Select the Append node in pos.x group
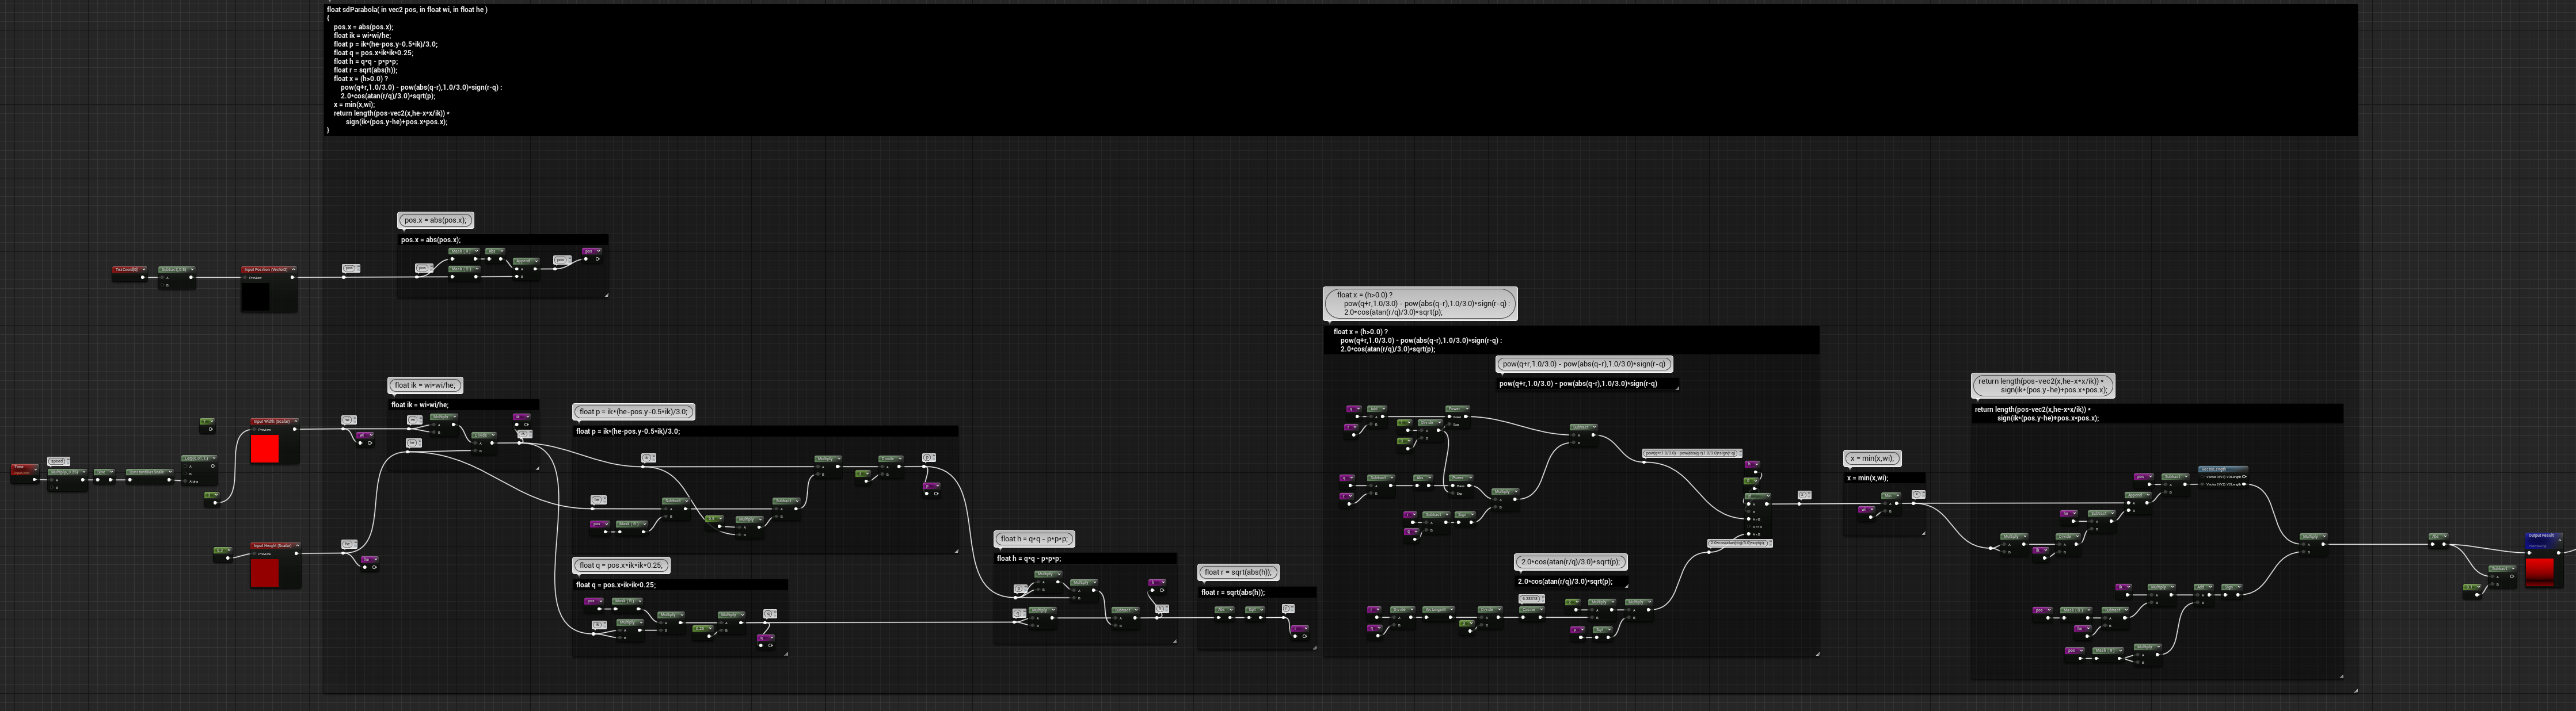 coord(526,269)
